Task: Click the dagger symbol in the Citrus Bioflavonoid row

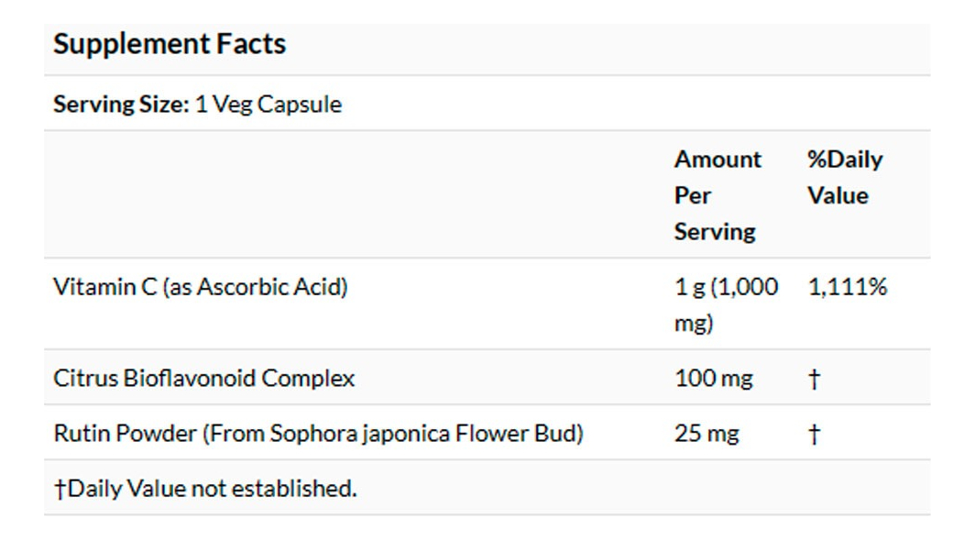Action: 814,379
